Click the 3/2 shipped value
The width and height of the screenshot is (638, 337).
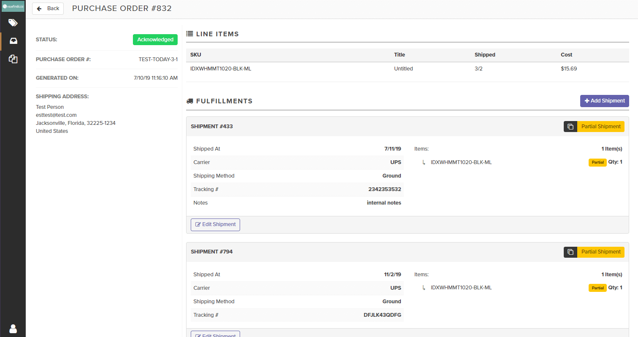(478, 68)
